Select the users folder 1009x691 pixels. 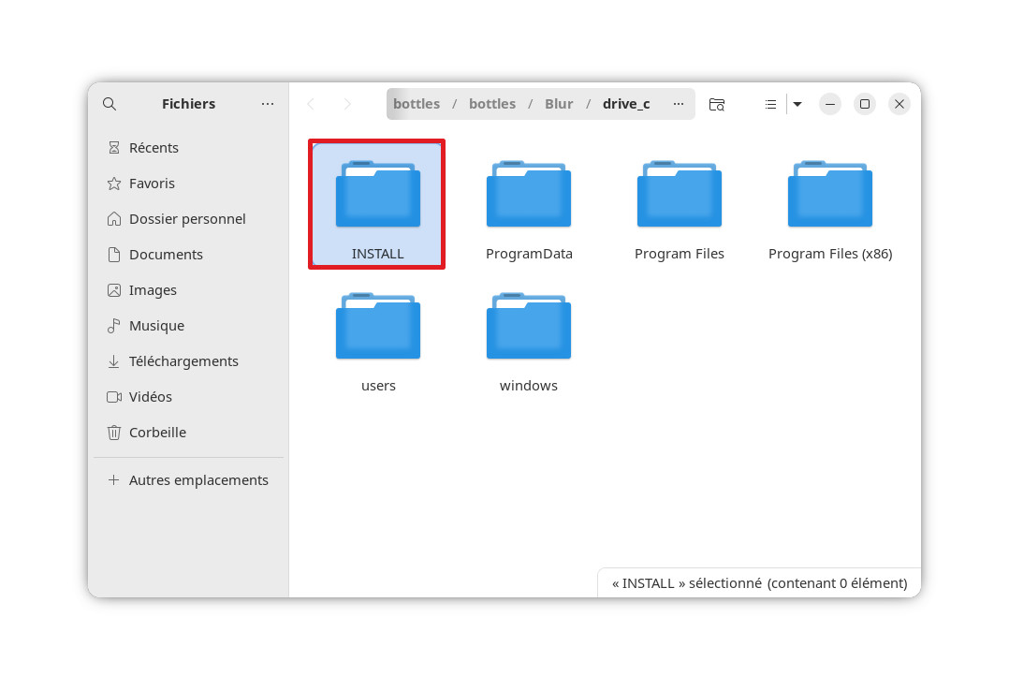pos(378,339)
